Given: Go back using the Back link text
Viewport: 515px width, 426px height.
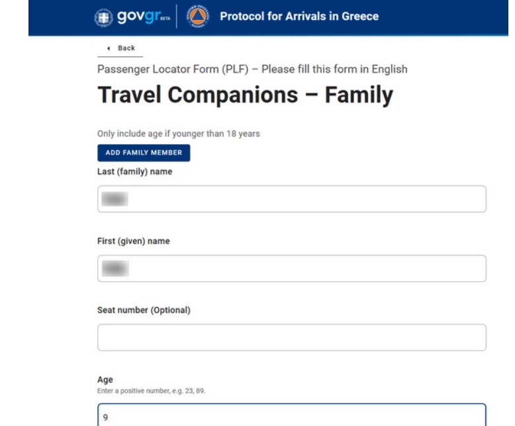Looking at the screenshot, I should [x=126, y=48].
